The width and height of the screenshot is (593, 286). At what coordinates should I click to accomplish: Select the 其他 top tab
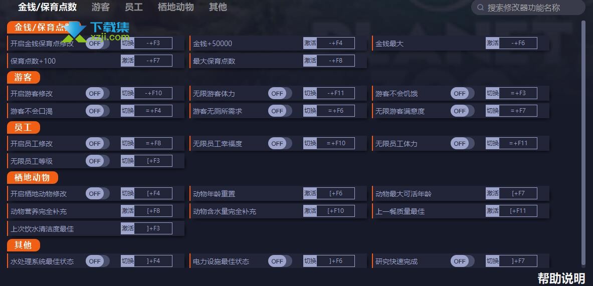[x=218, y=7]
